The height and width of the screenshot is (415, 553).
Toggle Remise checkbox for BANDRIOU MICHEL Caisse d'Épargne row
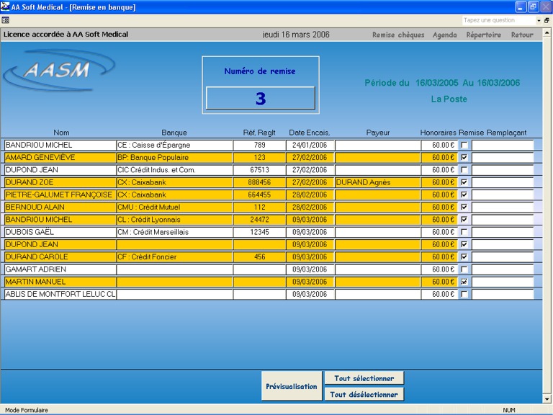pos(464,145)
